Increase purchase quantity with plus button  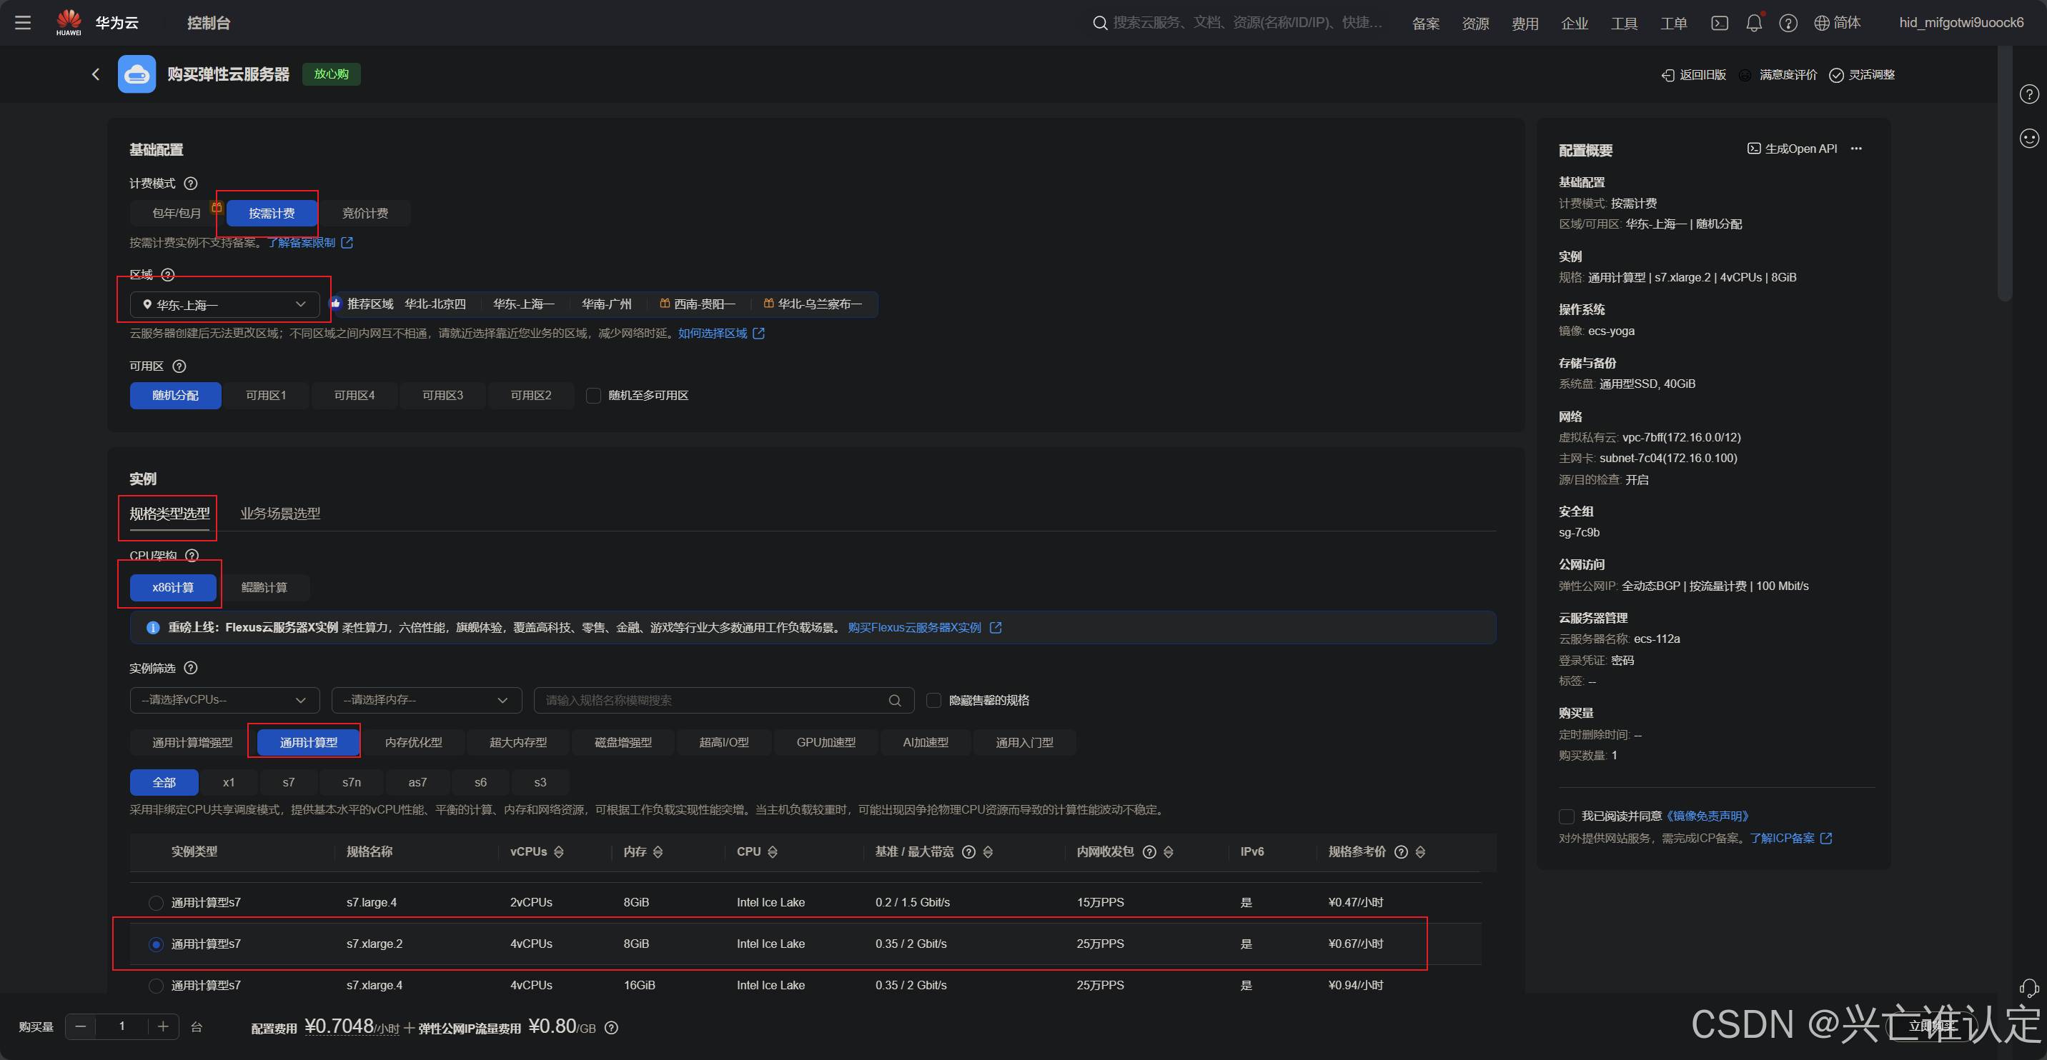pyautogui.click(x=163, y=1026)
